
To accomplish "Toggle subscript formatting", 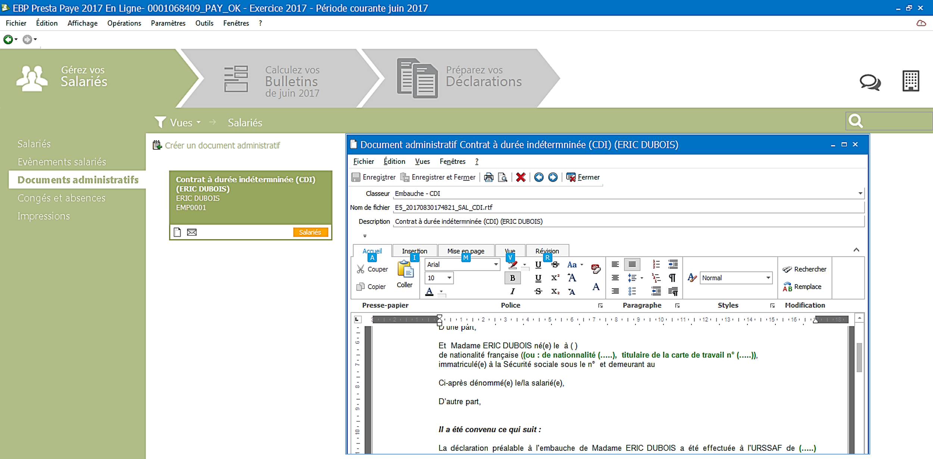I will pyautogui.click(x=555, y=291).
